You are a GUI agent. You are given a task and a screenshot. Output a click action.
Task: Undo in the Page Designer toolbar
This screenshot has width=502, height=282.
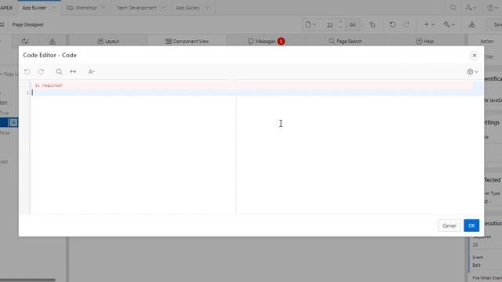(392, 24)
